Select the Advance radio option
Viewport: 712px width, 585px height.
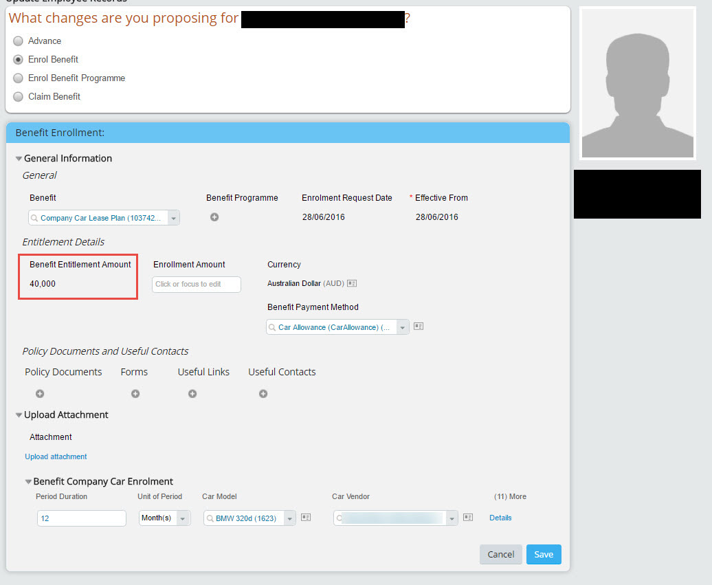click(x=18, y=41)
